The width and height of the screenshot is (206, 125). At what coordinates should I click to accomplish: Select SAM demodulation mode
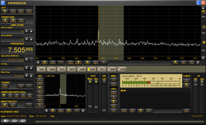pyautogui.click(x=51, y=69)
